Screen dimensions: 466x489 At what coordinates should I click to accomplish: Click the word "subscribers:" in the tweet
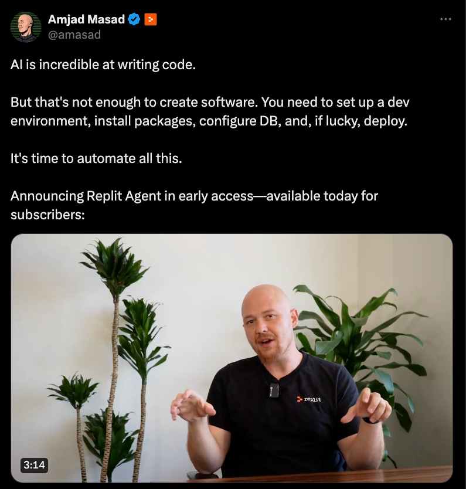click(x=47, y=215)
